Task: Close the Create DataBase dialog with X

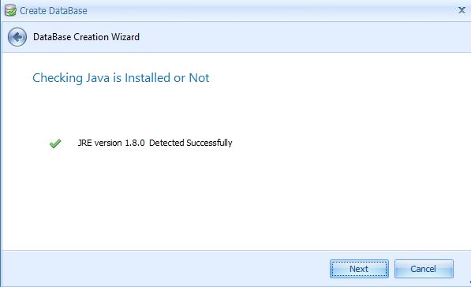Action: click(x=462, y=10)
